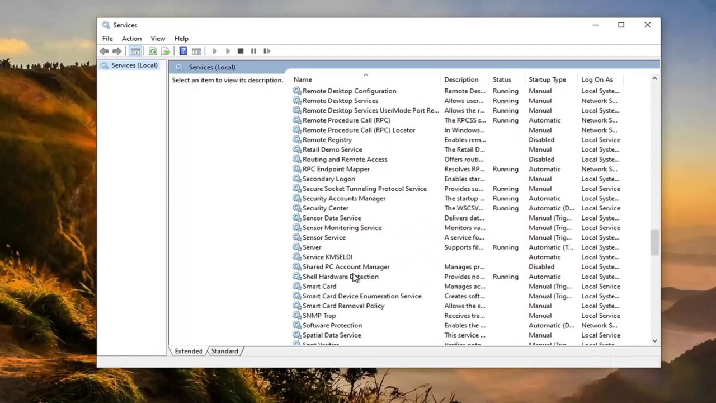Image resolution: width=716 pixels, height=403 pixels.
Task: Click the vertical scrollbar thumb
Action: (x=654, y=243)
